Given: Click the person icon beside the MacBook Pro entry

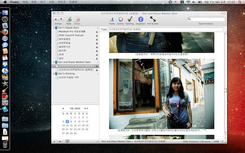Looking at the screenshot, I should pyautogui.click(x=97, y=32).
